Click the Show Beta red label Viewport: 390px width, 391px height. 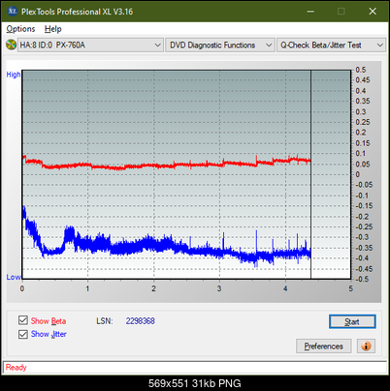pyautogui.click(x=49, y=321)
